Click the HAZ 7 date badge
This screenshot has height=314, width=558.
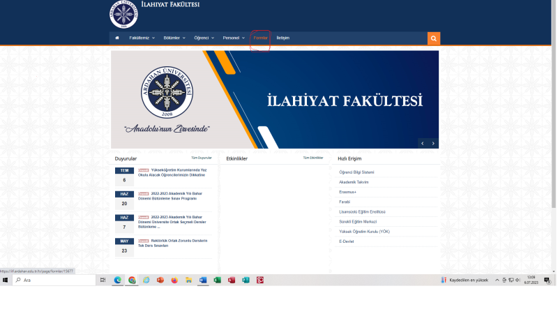click(124, 223)
